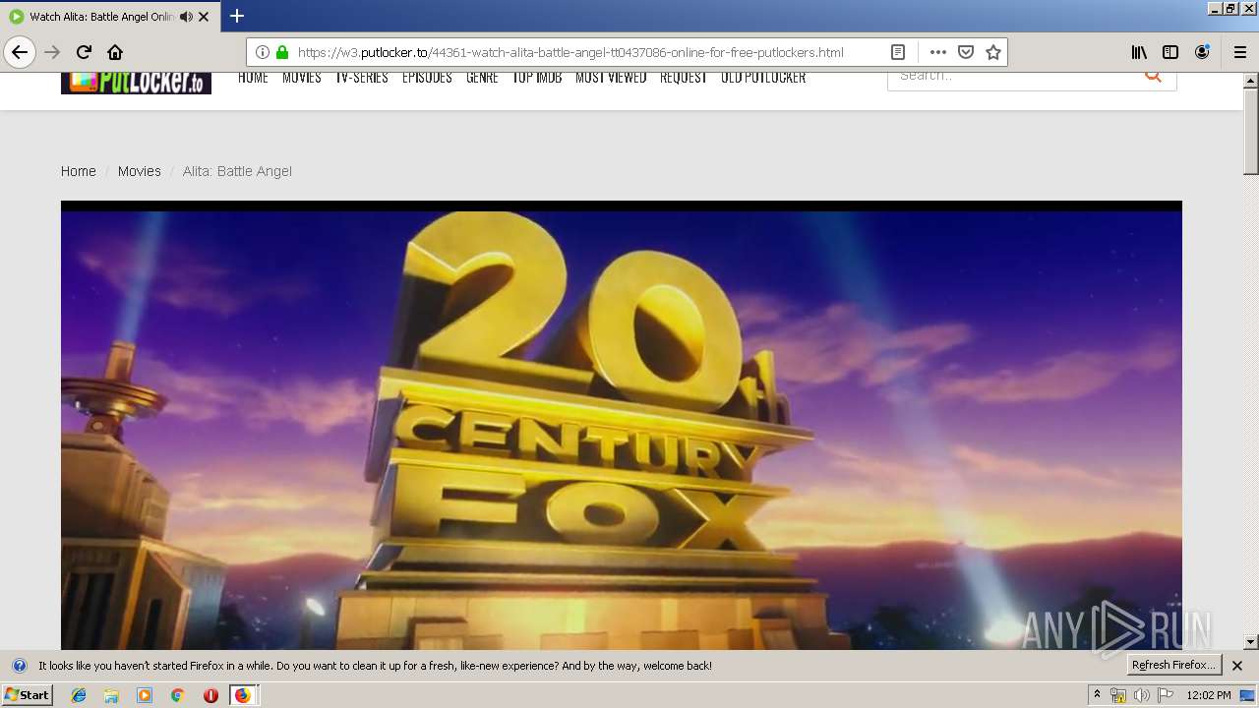Open TOP IMDB in the site menu

(537, 78)
